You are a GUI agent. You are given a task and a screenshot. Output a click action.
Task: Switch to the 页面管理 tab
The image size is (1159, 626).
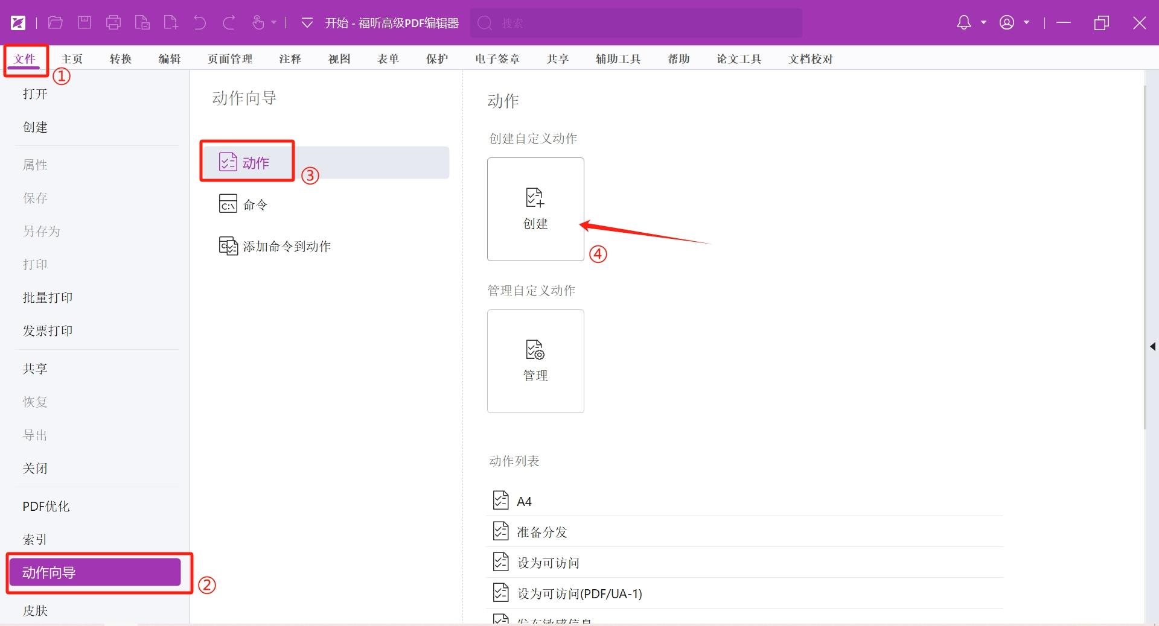pyautogui.click(x=230, y=59)
